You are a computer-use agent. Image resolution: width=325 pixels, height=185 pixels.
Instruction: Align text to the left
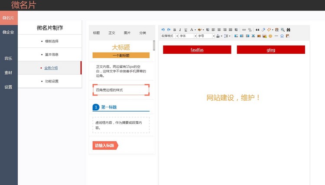[x=213, y=30]
